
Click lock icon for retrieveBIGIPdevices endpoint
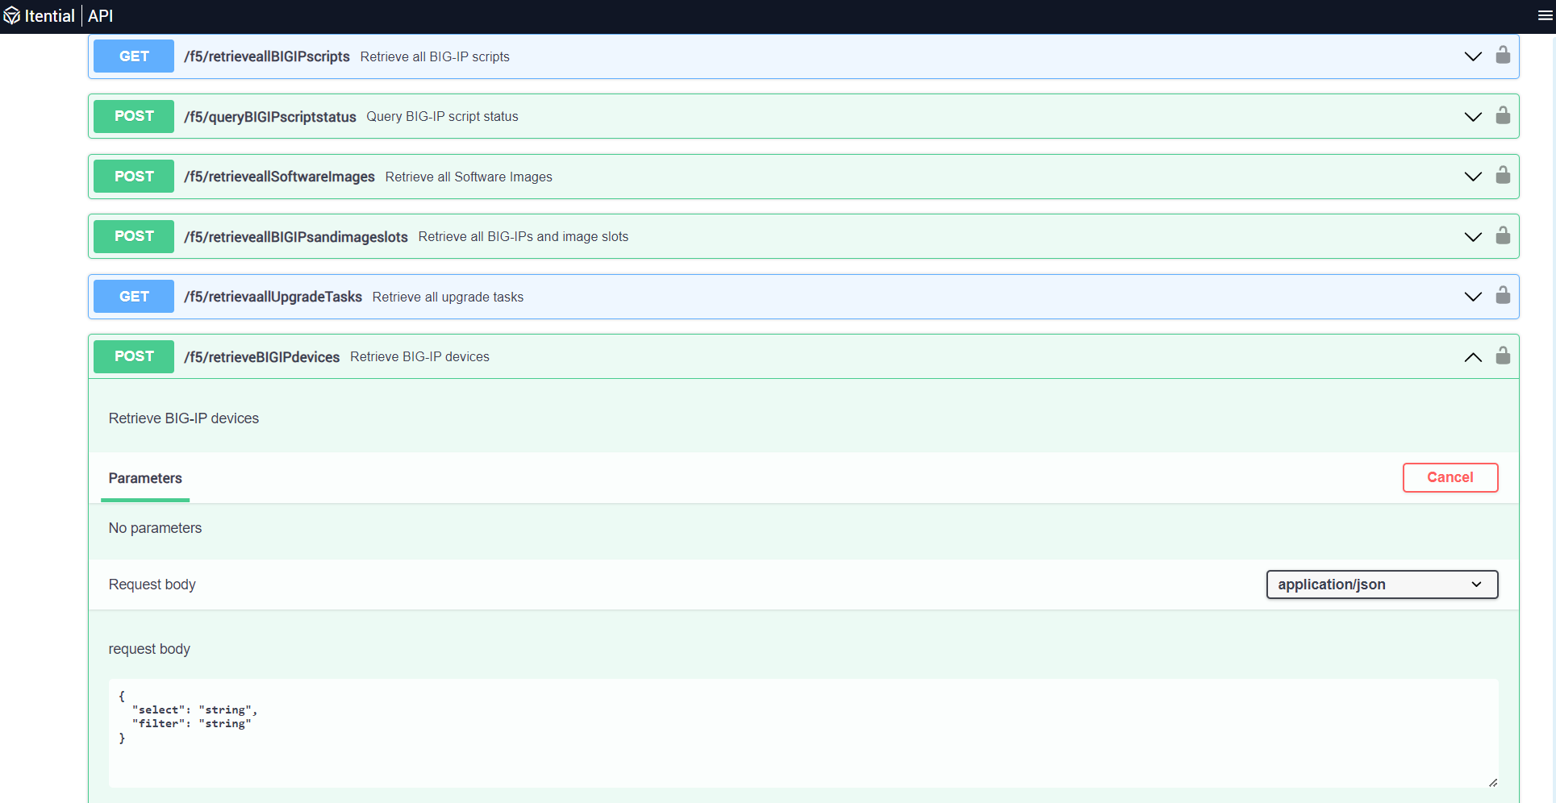point(1502,356)
